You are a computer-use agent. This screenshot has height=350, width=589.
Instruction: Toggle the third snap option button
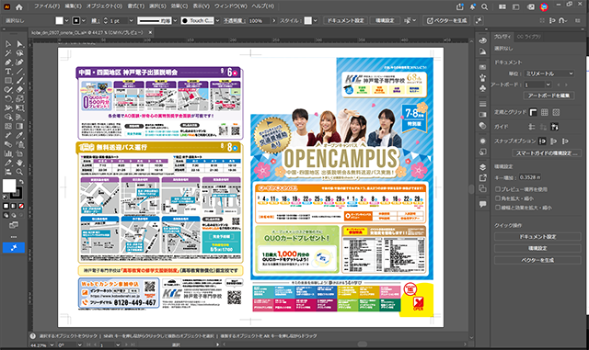click(565, 141)
